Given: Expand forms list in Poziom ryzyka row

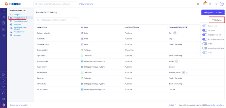Looking at the screenshot, I should [180, 61].
